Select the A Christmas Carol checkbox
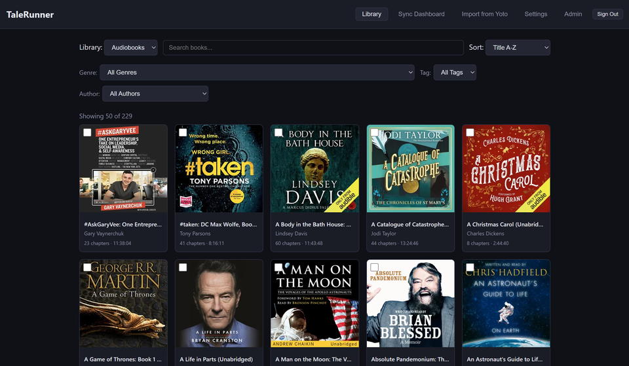The image size is (629, 366). 470,132
